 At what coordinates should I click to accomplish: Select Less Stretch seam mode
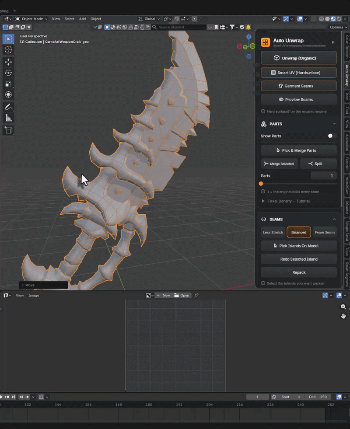(273, 232)
